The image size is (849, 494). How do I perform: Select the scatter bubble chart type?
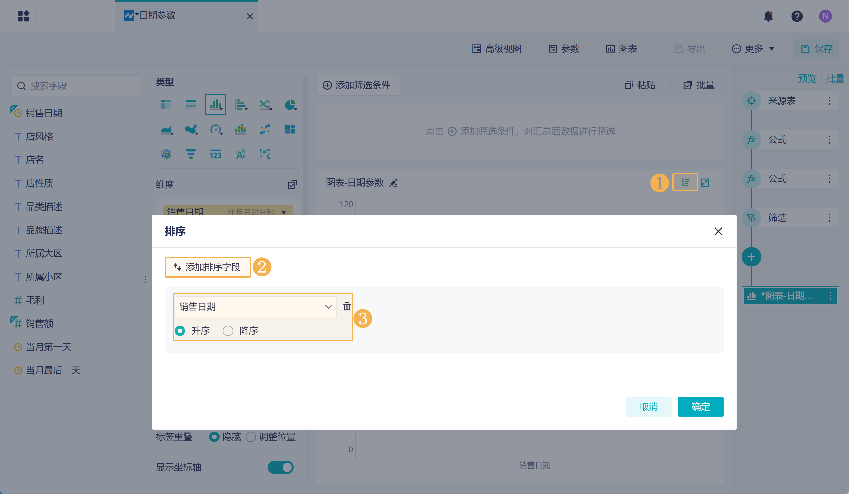pyautogui.click(x=265, y=129)
